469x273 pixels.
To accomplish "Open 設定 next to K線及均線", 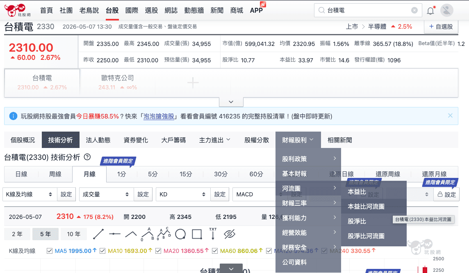I will click(66, 194).
